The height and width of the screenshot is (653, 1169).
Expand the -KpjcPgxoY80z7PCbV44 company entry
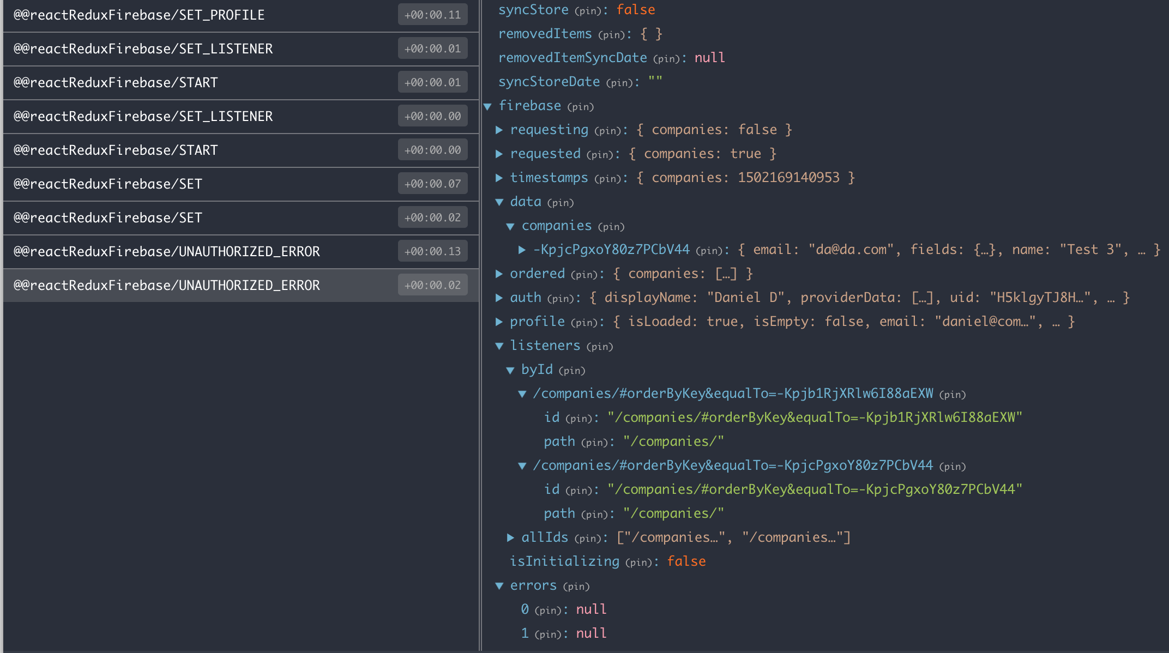pos(522,250)
